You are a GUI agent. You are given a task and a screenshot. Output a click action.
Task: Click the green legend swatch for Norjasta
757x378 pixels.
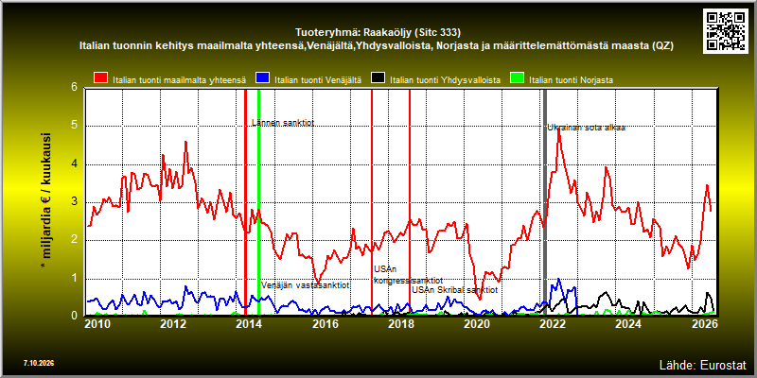[518, 79]
